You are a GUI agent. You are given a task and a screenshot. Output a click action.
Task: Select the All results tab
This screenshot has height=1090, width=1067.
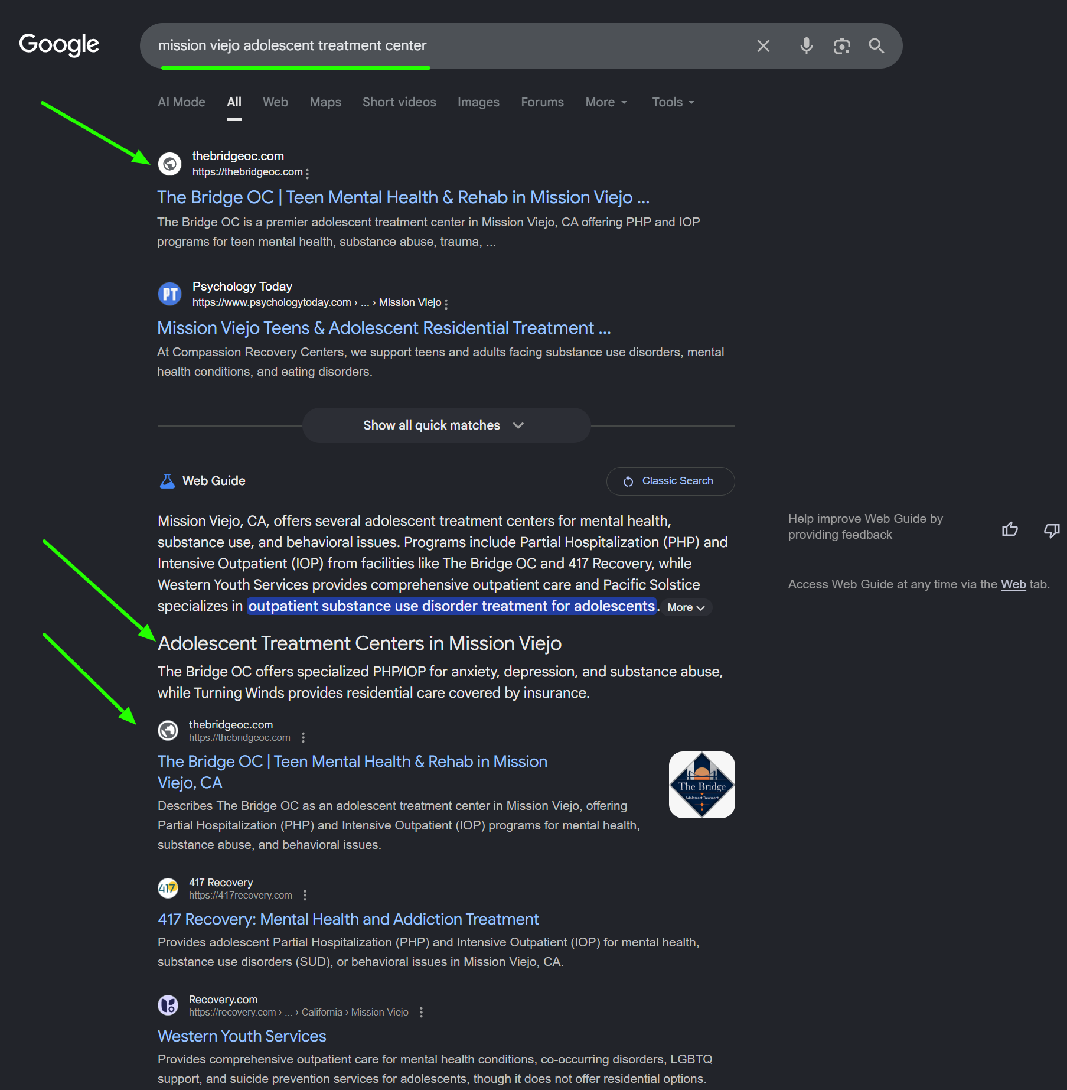click(234, 102)
